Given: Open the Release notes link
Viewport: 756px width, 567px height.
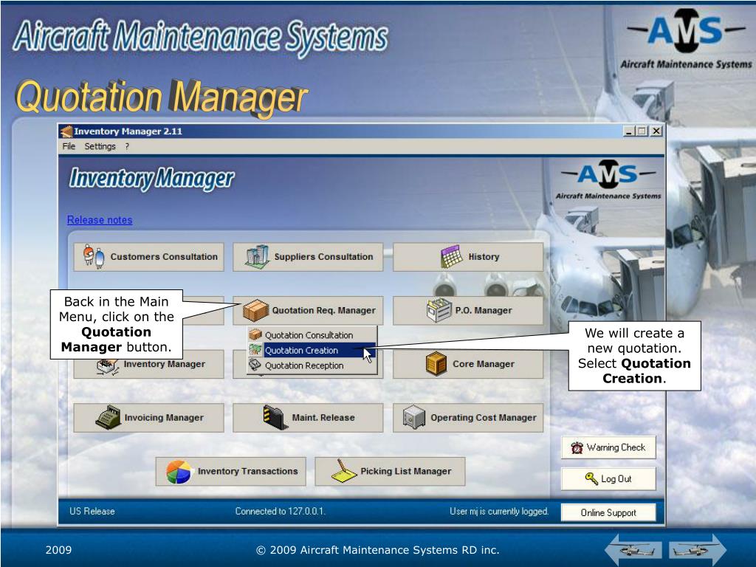Looking at the screenshot, I should (100, 220).
